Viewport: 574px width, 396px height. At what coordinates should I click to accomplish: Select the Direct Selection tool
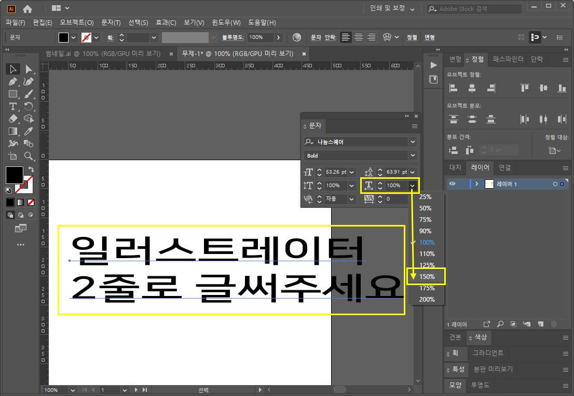click(x=28, y=69)
